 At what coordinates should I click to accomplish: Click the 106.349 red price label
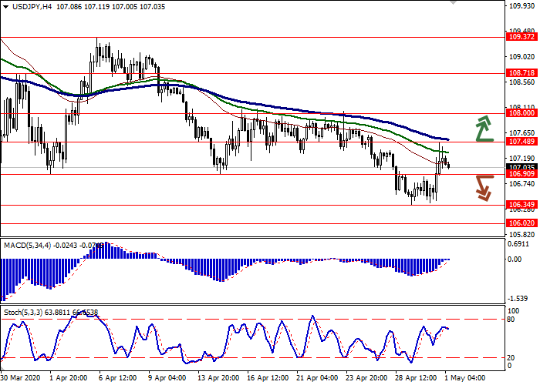click(x=521, y=205)
